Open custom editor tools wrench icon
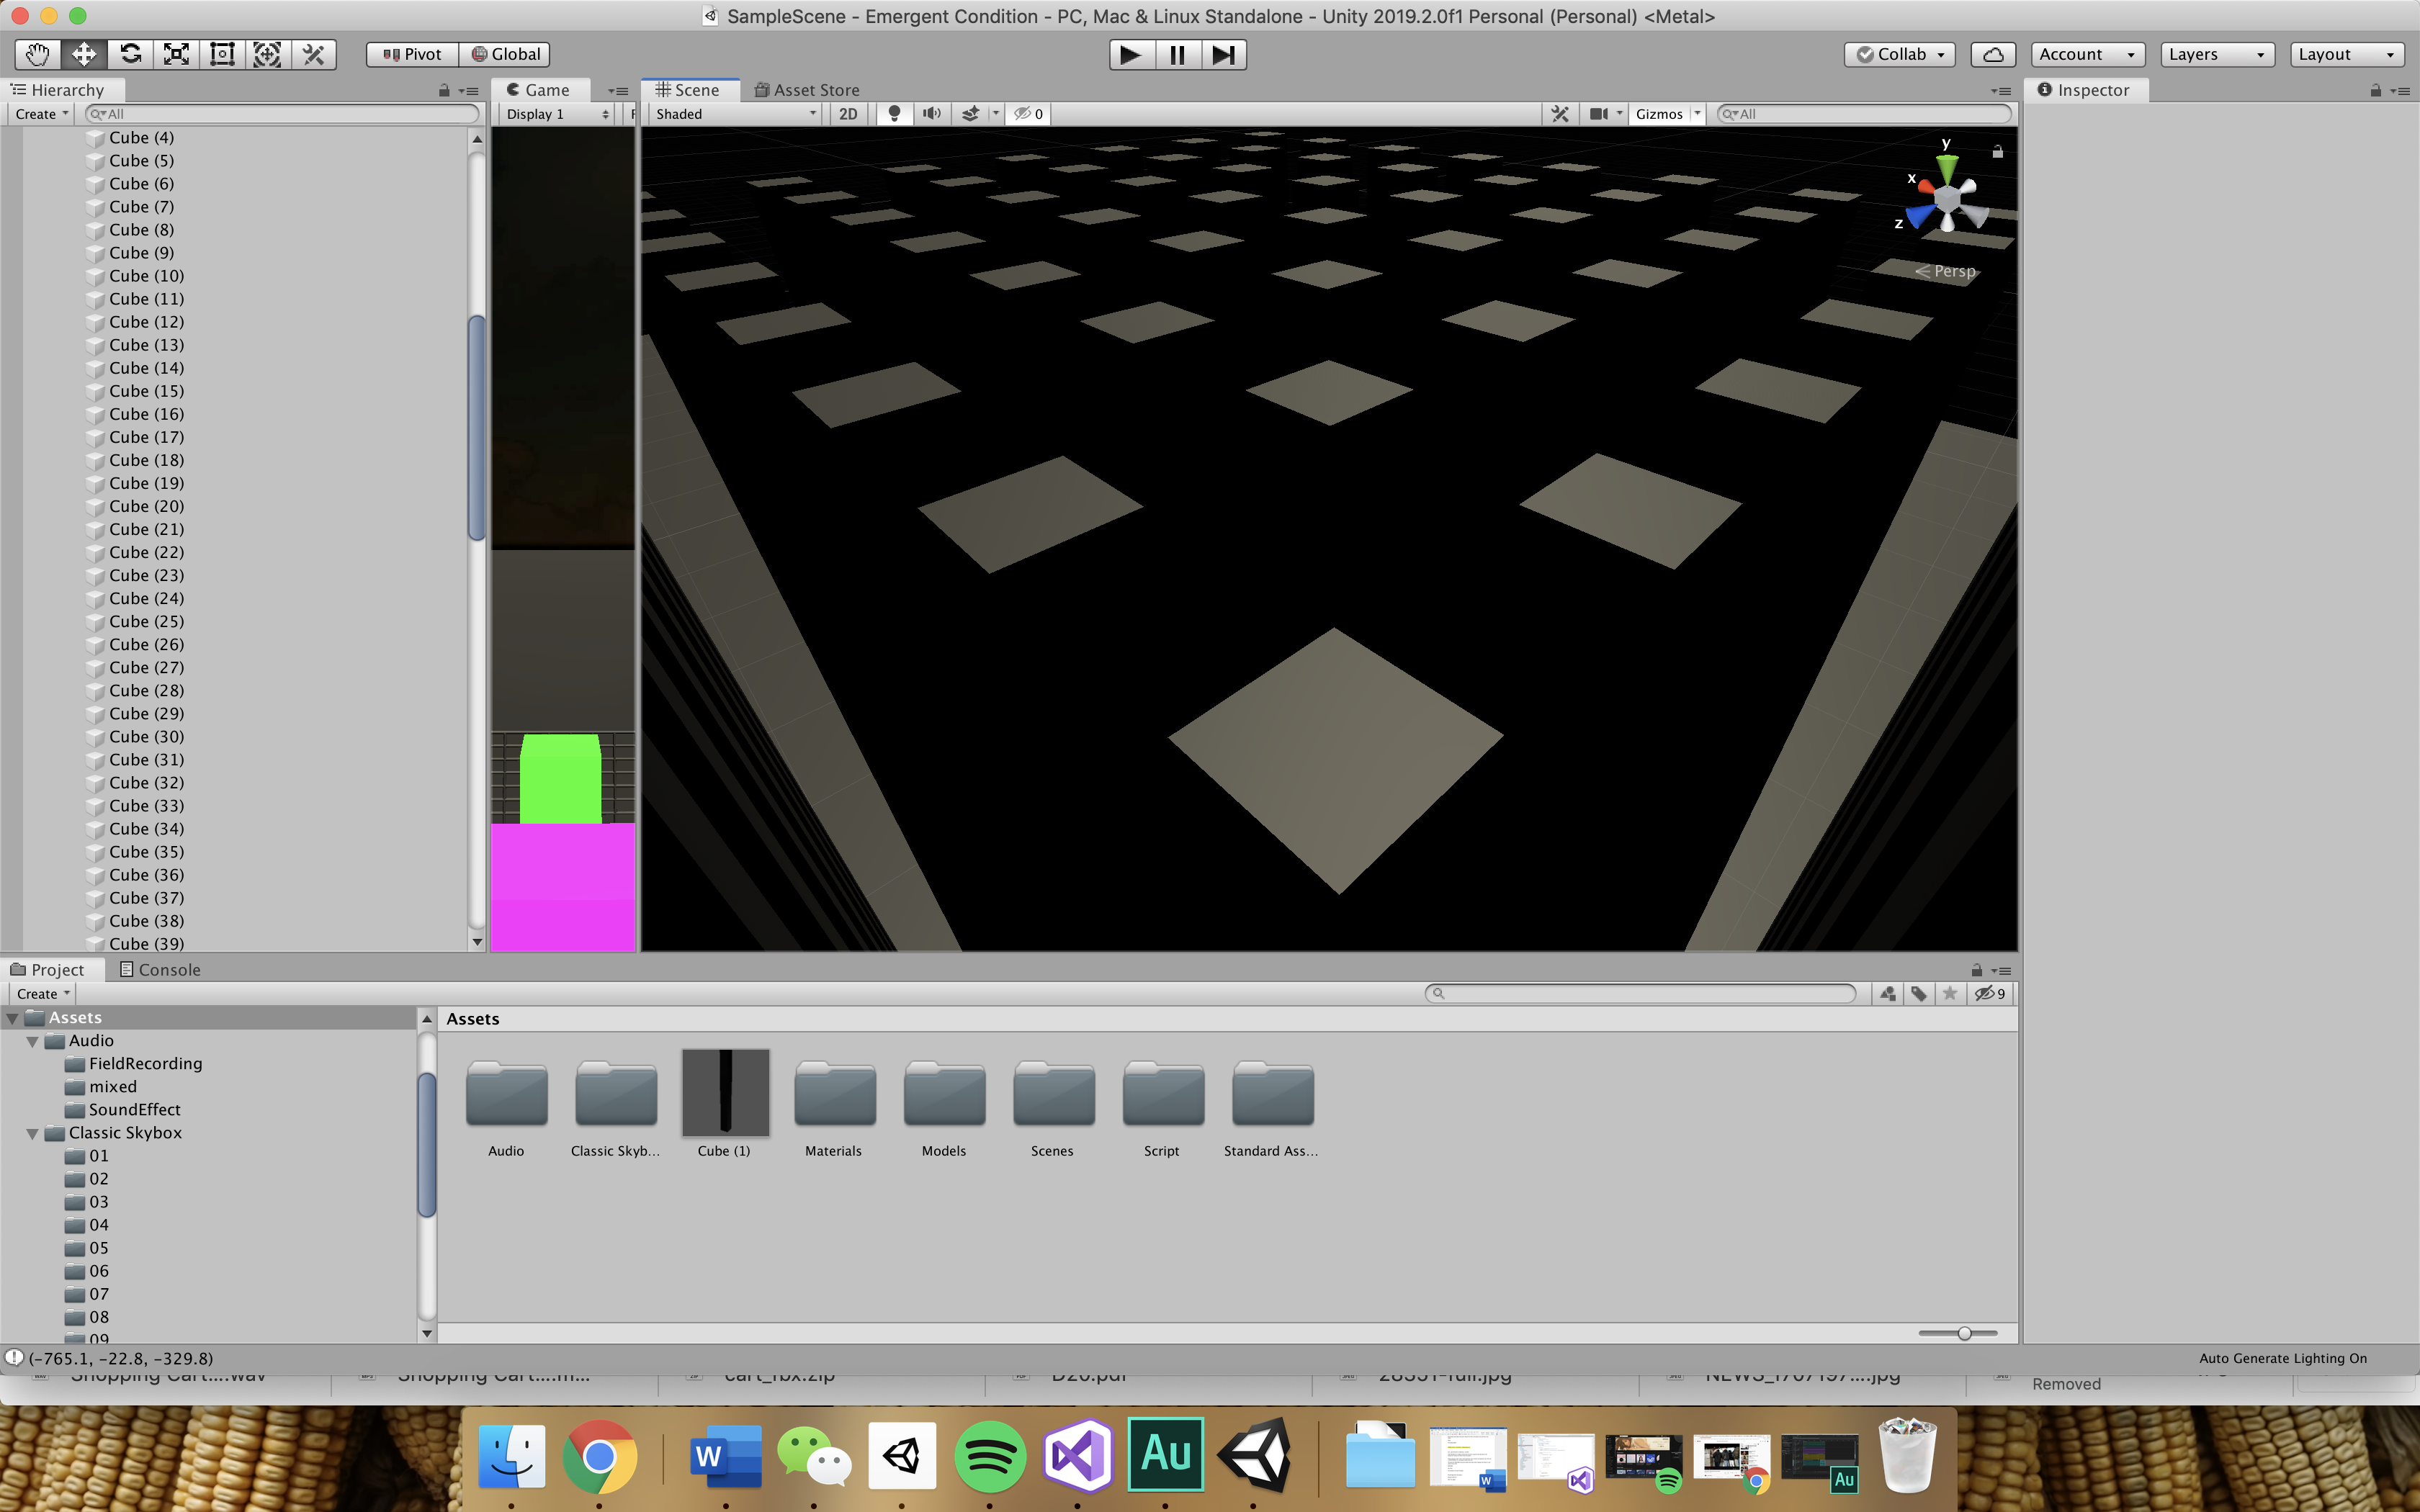This screenshot has width=2420, height=1512. (x=314, y=54)
